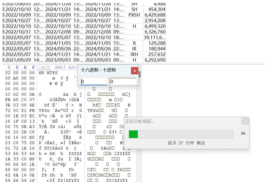Viewport: 265px width, 182px height.
Task: Click the sector analysis progress bar
Action: click(181, 134)
